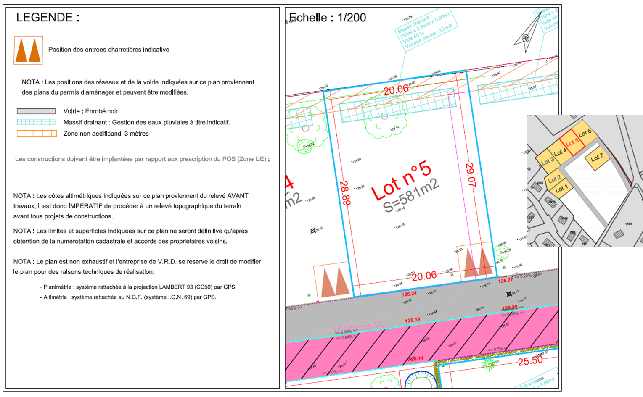Click the red 126.24 elevation on the road
This screenshot has height=397, width=643.
(x=409, y=294)
